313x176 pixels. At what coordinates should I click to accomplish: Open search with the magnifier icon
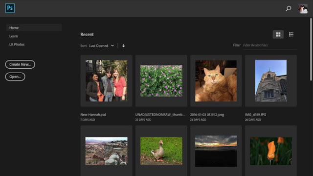288,8
